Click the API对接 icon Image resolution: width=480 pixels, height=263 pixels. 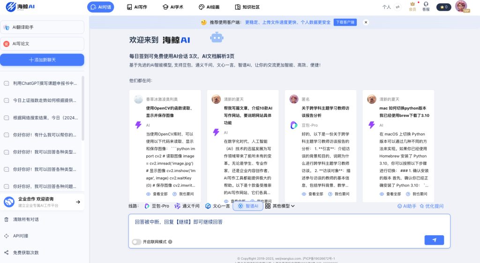[x=7, y=236]
